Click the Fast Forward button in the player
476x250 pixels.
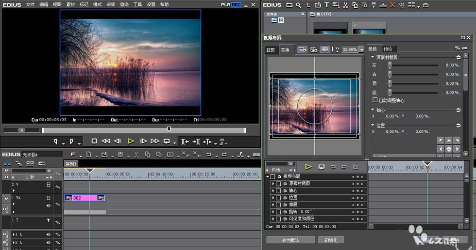[x=155, y=141]
